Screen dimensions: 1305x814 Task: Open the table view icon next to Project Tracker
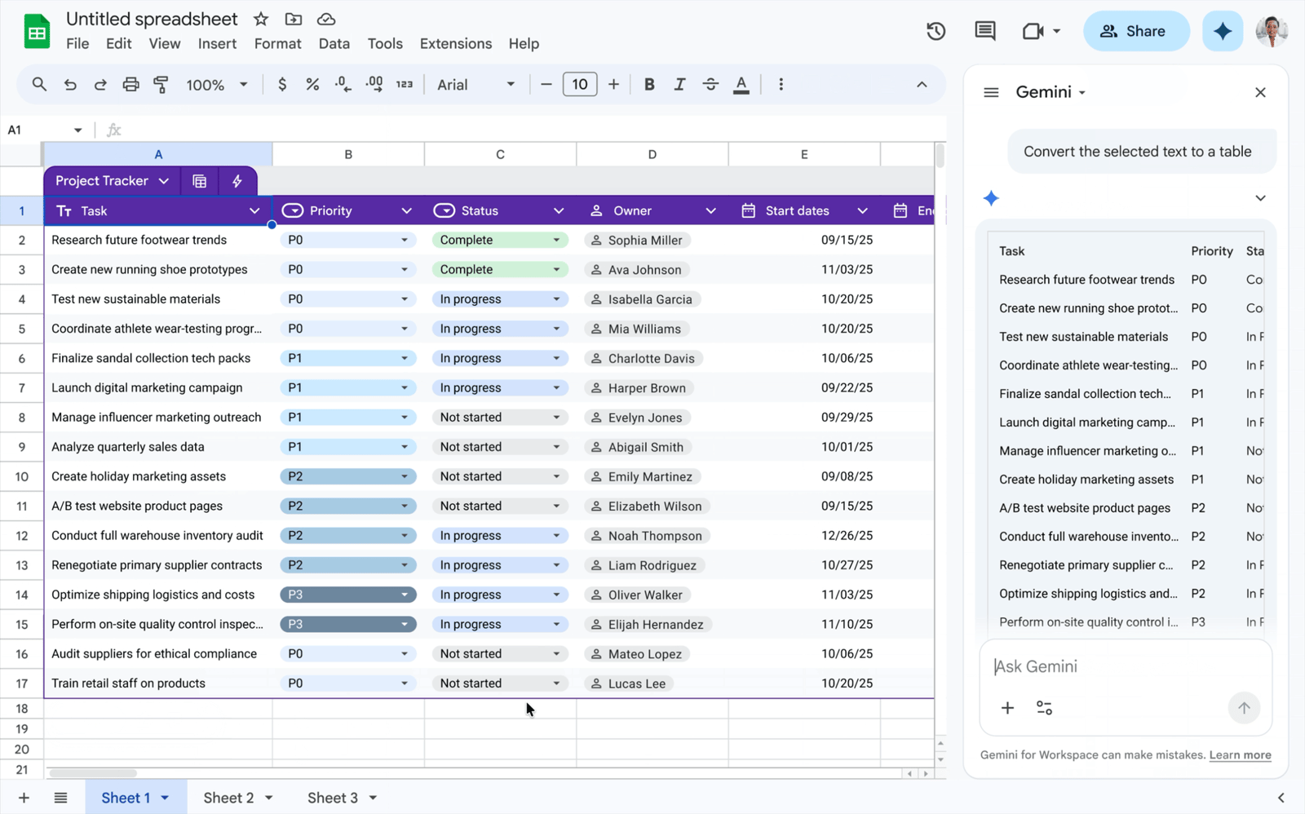[200, 181]
